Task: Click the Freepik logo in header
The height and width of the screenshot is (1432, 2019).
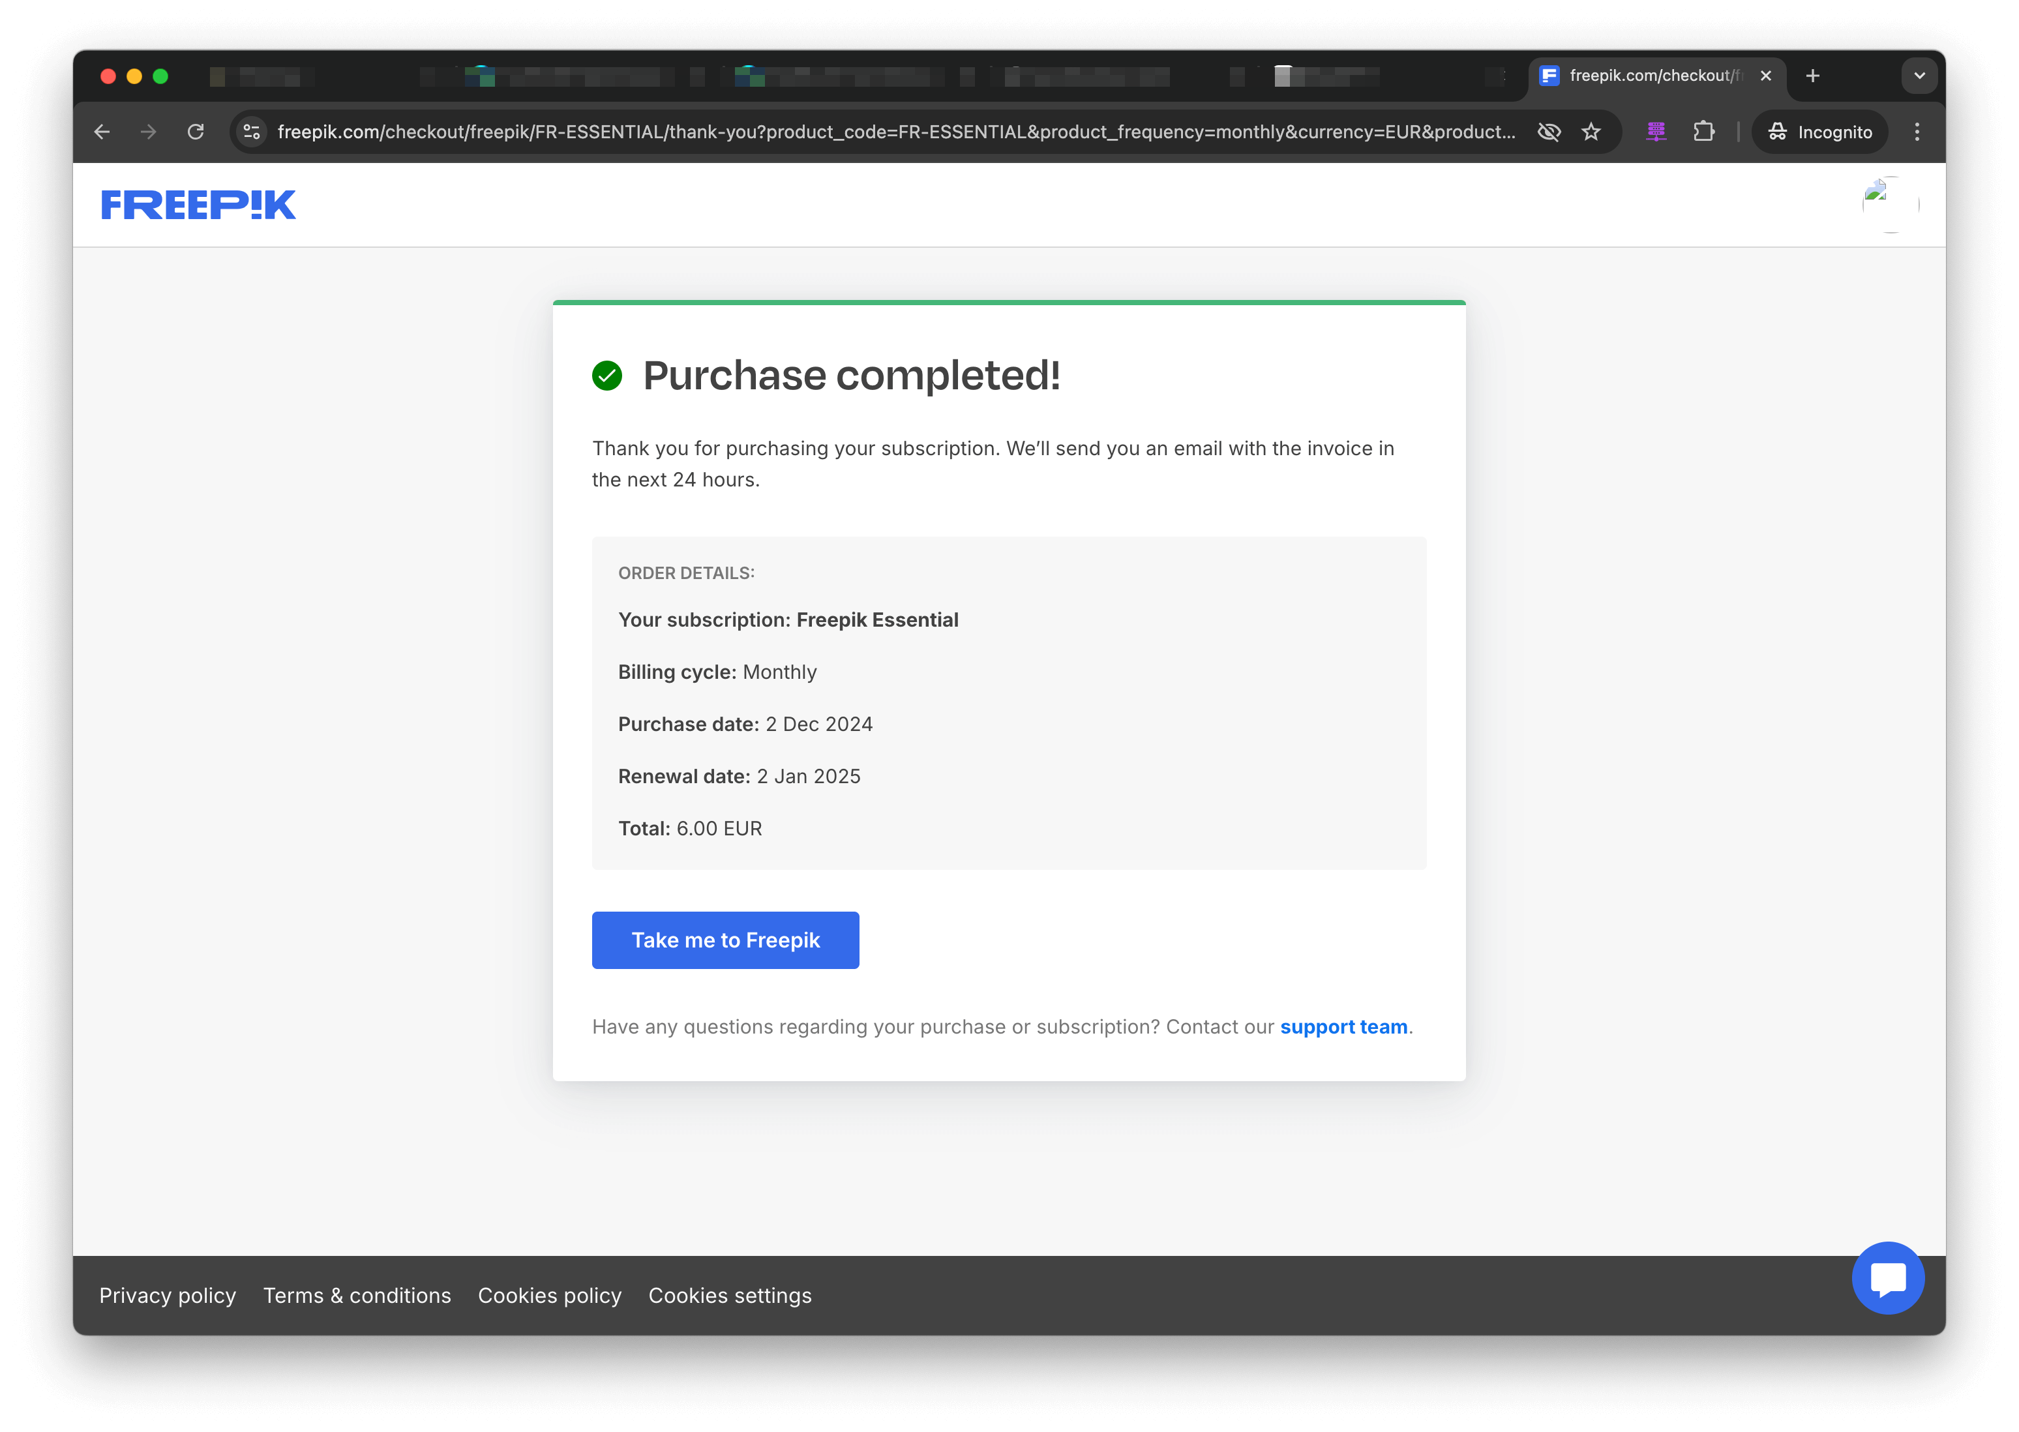Action: click(198, 205)
